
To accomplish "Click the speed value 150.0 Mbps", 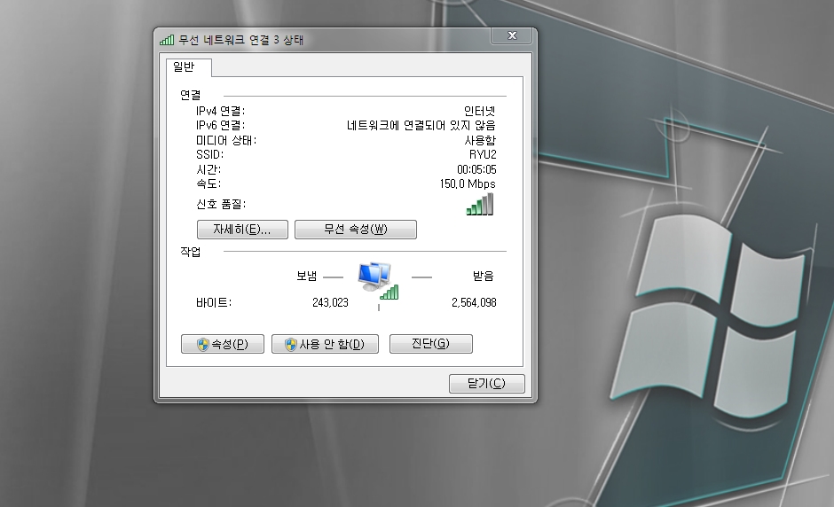I will coord(468,183).
